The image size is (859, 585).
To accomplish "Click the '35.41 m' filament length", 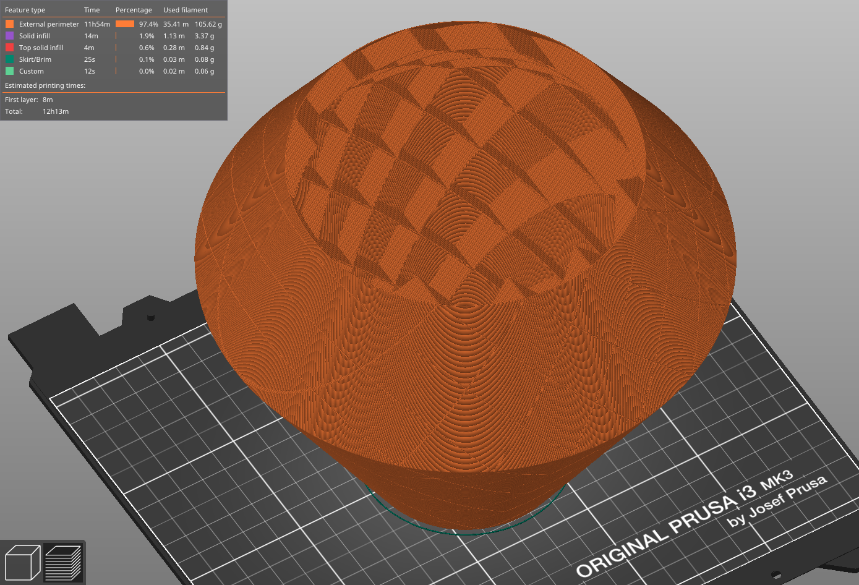I will pyautogui.click(x=176, y=24).
